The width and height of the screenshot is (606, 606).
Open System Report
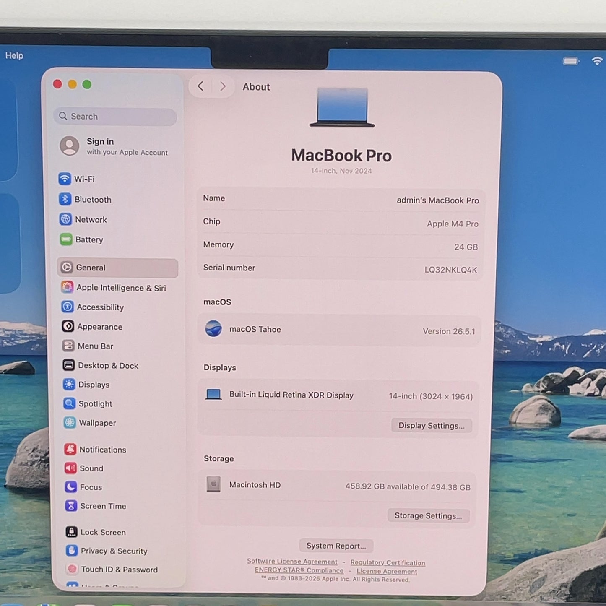coord(336,546)
